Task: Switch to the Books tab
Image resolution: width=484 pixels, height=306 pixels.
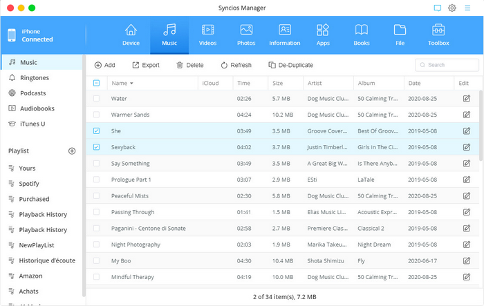Action: point(362,35)
